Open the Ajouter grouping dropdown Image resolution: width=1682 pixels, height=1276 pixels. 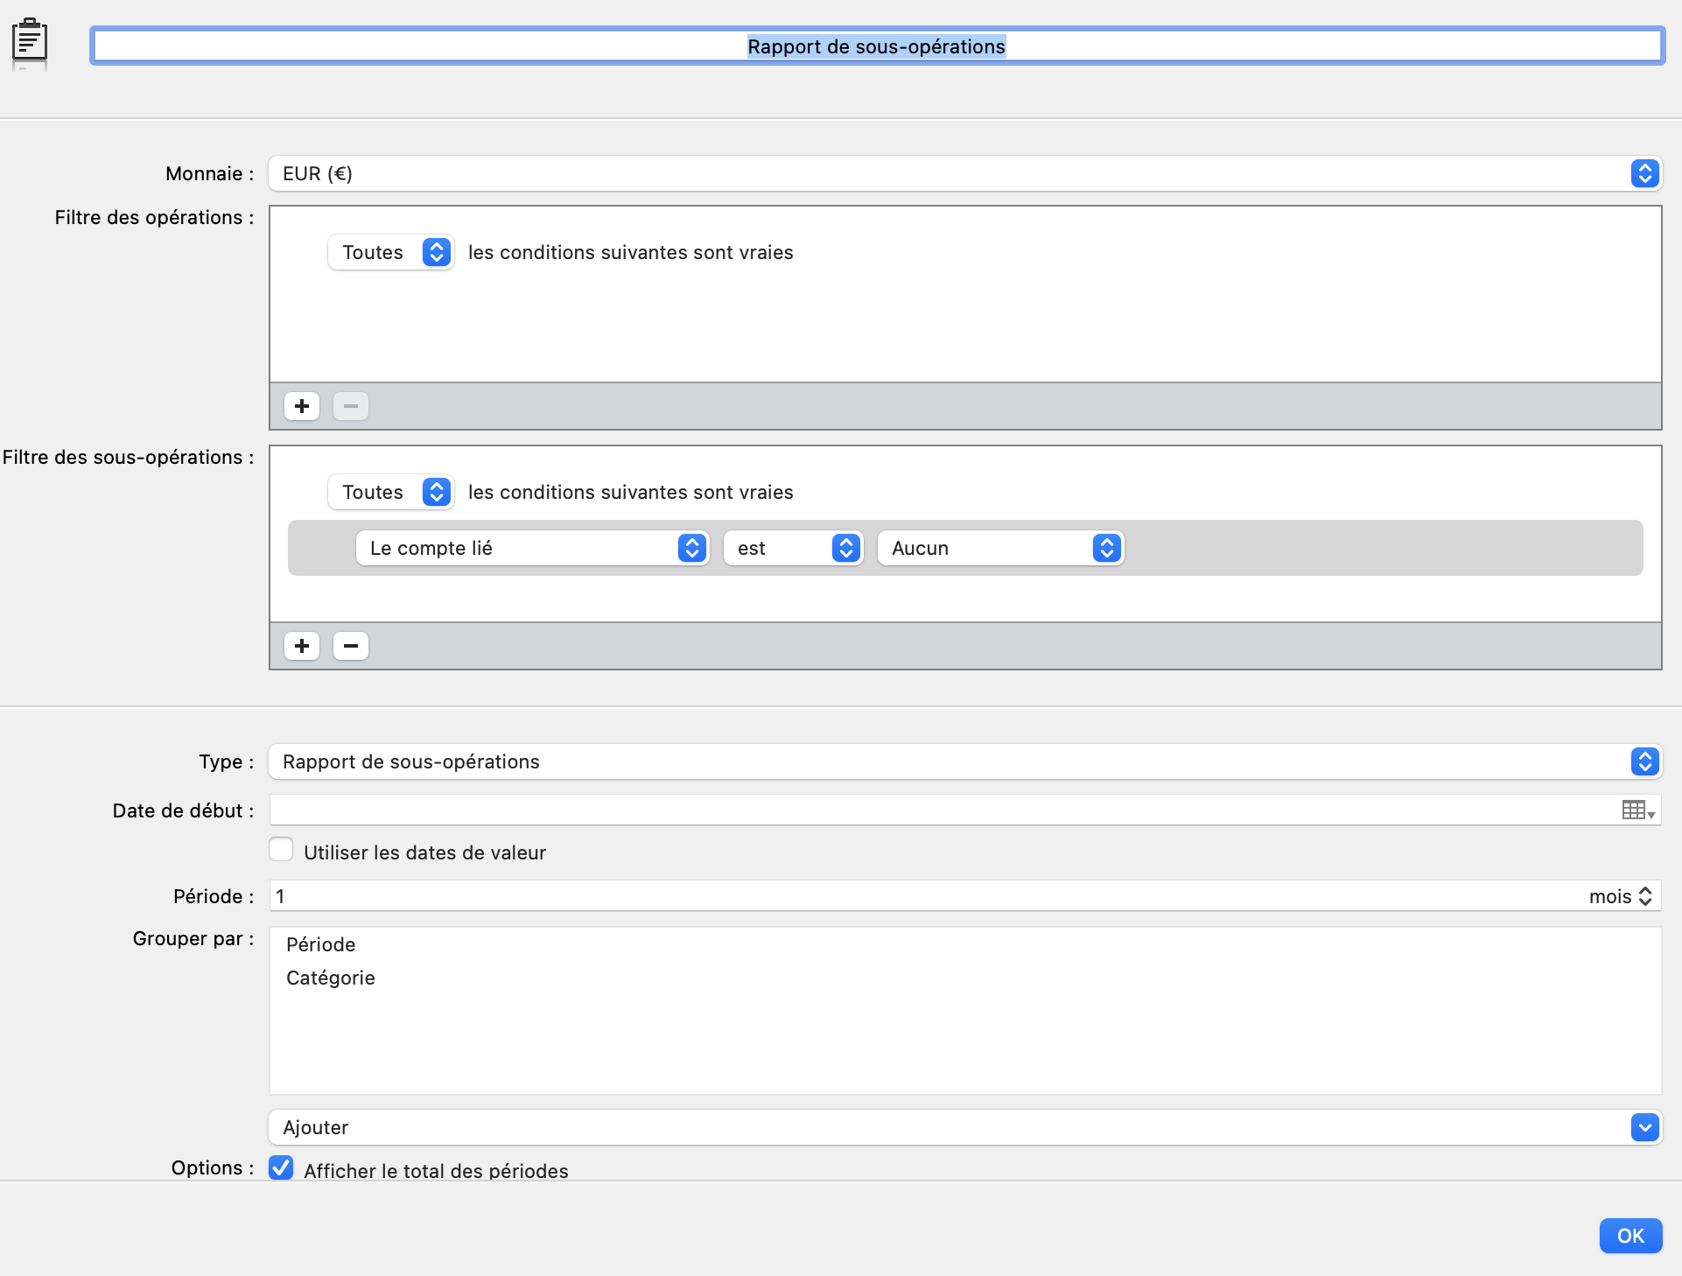click(x=963, y=1127)
